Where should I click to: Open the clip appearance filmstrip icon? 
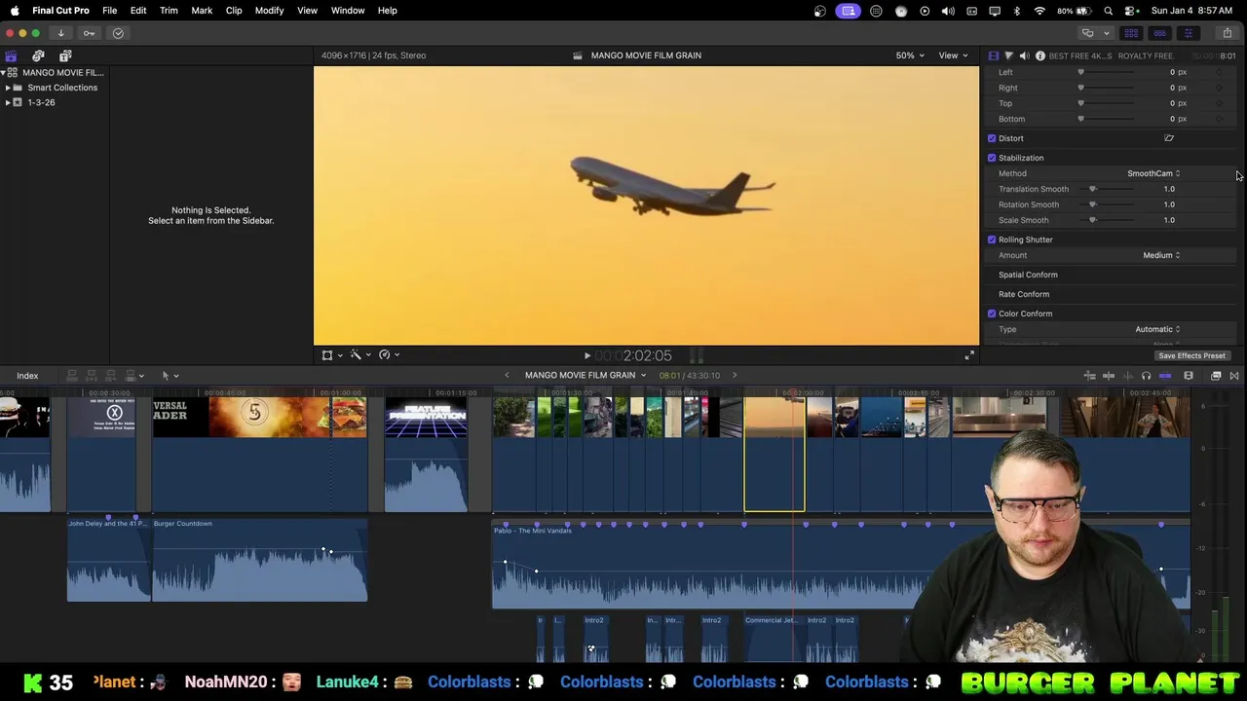click(1189, 376)
